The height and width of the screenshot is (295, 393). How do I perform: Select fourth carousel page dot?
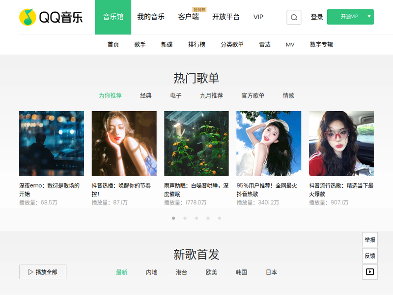(x=208, y=218)
